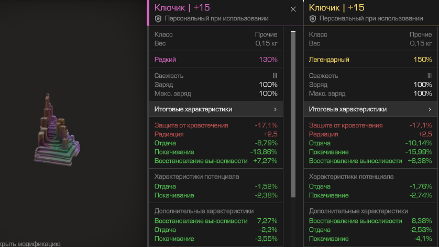Click the -15,99% Покачивание value

419,152
